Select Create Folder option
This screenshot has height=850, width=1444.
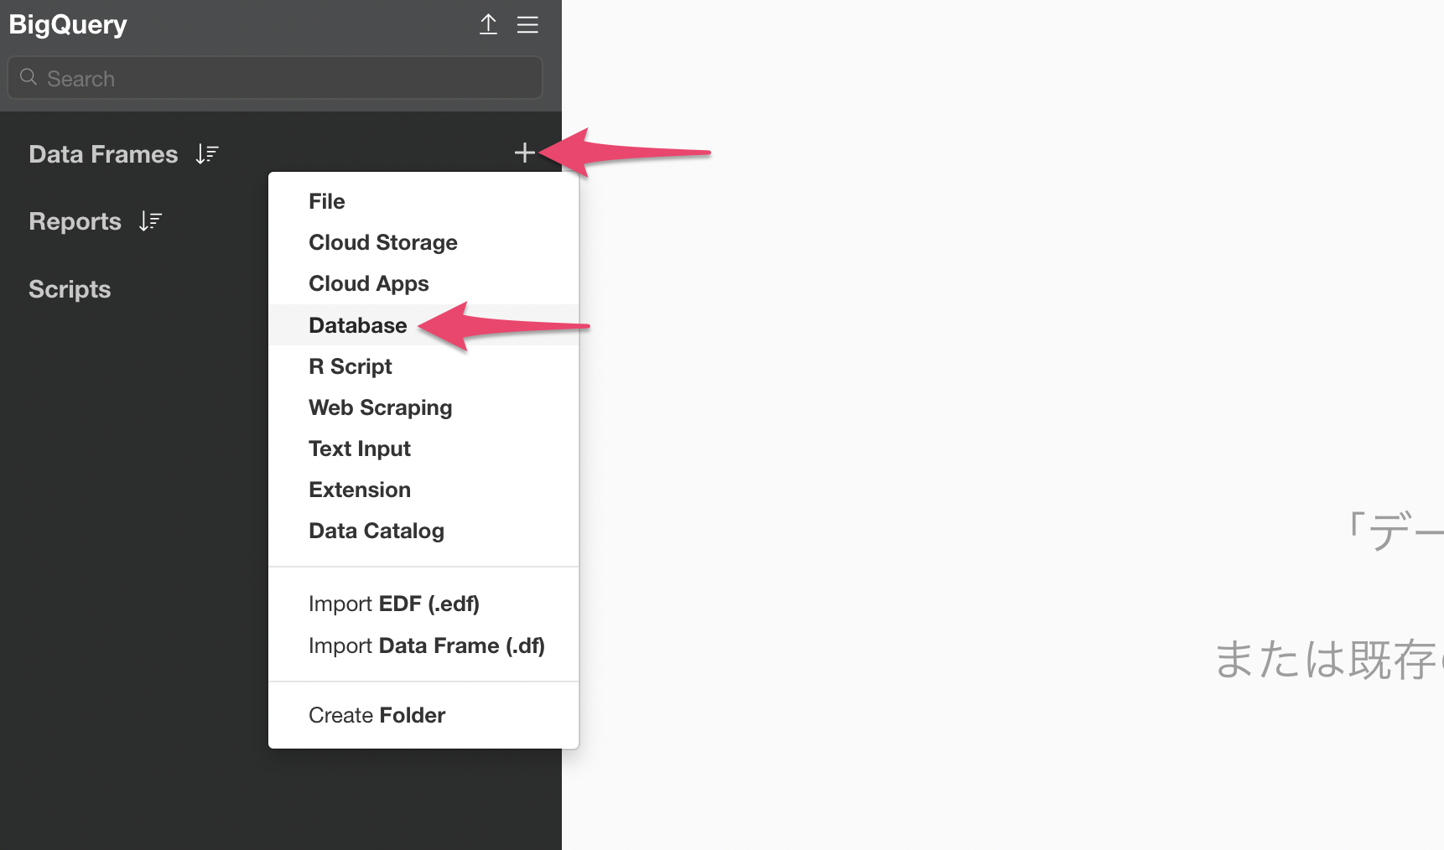coord(377,715)
